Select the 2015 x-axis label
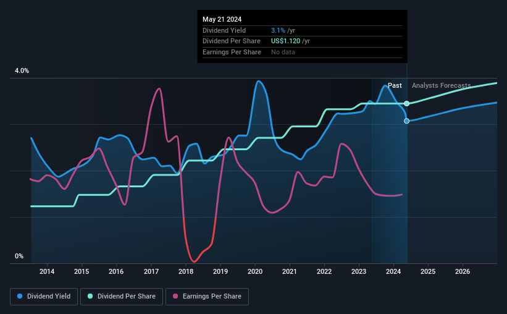The height and width of the screenshot is (314, 507). pyautogui.click(x=82, y=271)
